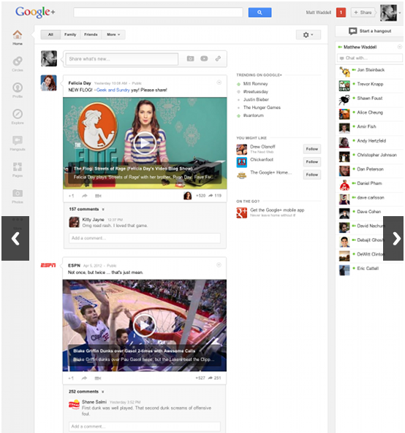Add link using share box link icon

point(218,58)
